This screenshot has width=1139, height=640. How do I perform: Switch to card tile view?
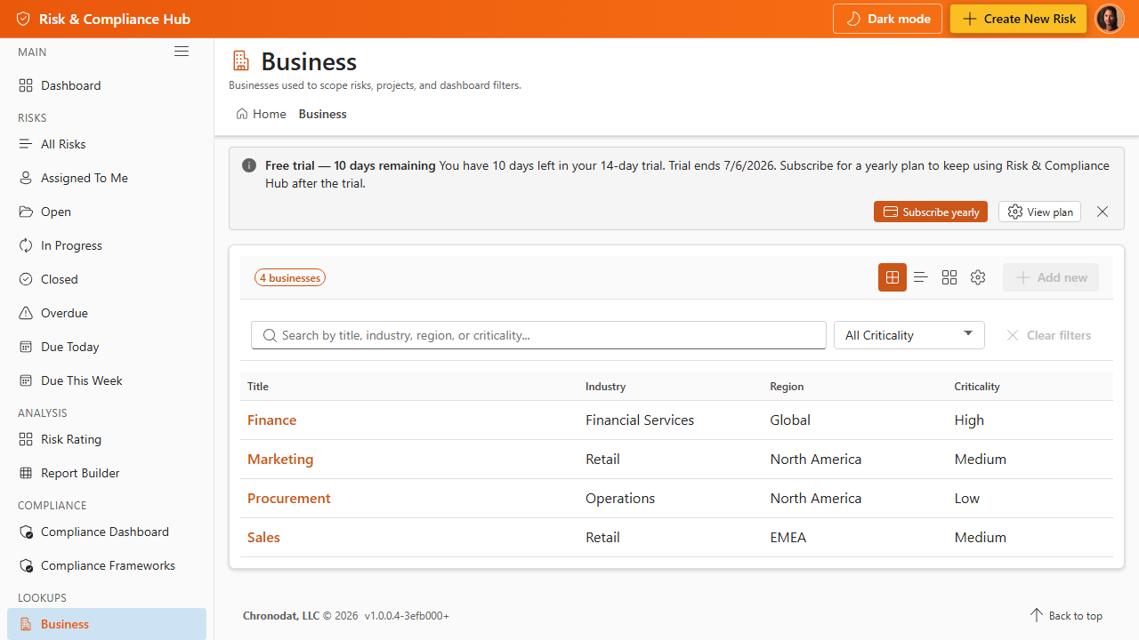pyautogui.click(x=949, y=277)
